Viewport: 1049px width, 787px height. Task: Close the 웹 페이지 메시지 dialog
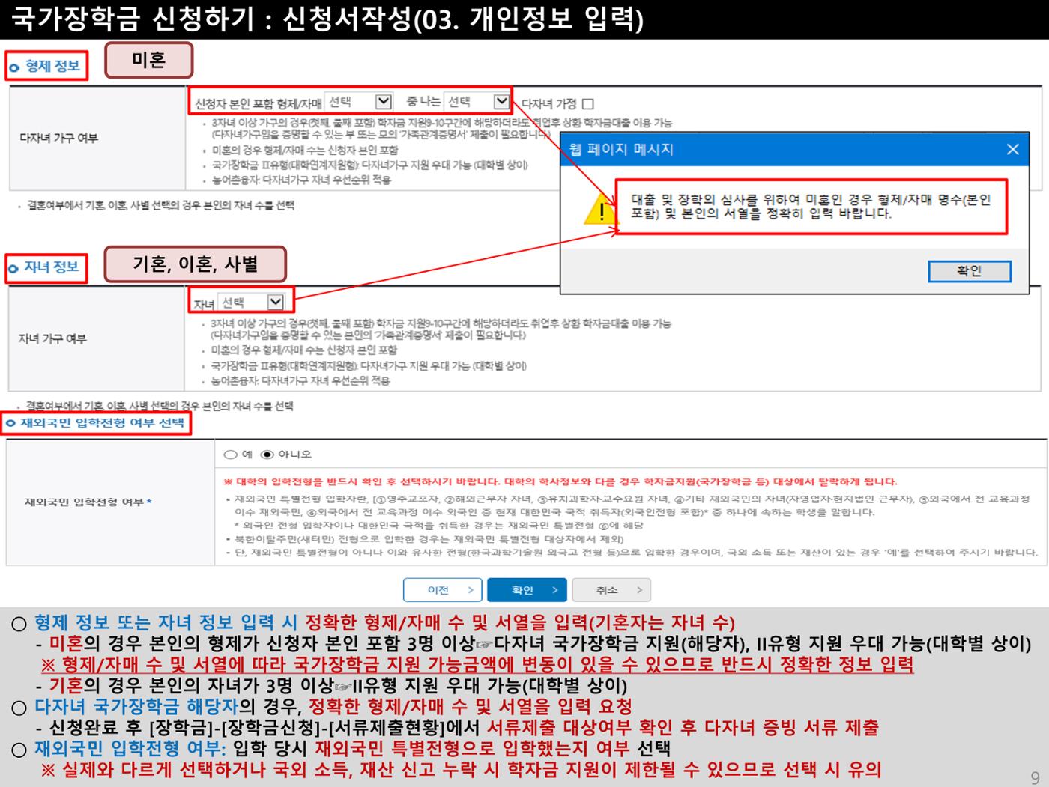click(x=1012, y=149)
